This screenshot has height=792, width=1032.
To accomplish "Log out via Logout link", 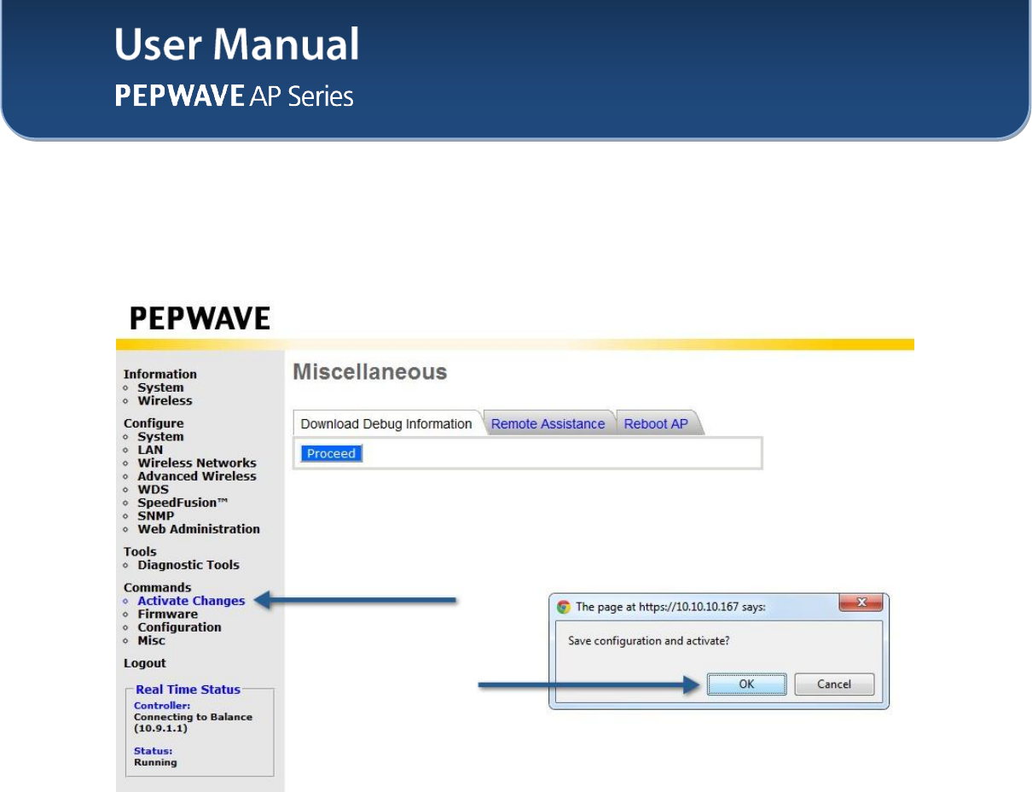I will pos(144,663).
